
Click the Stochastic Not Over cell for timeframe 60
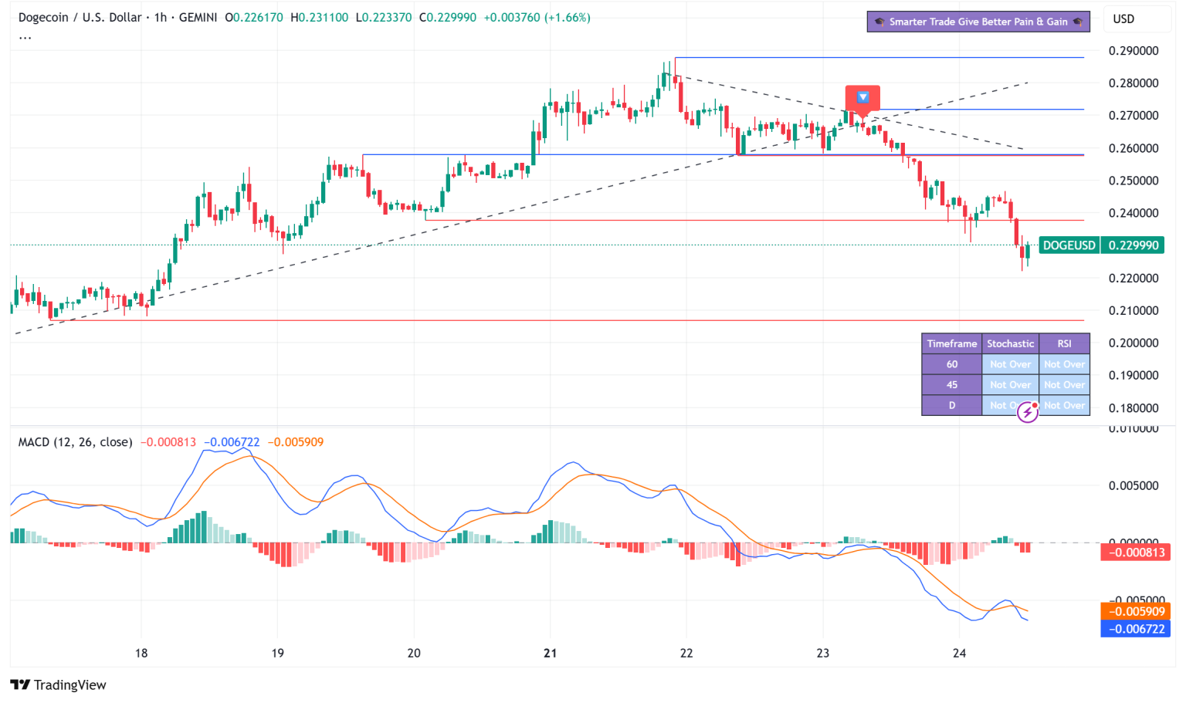coord(1010,363)
